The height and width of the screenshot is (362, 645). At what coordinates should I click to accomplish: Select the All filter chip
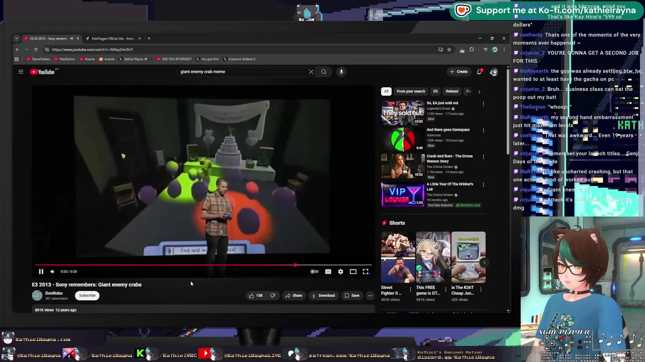(386, 92)
